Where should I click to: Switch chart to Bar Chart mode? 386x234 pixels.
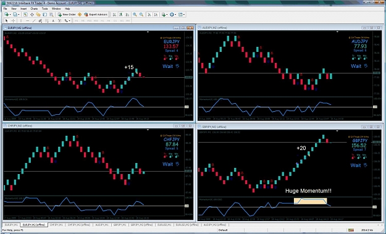tap(114, 15)
